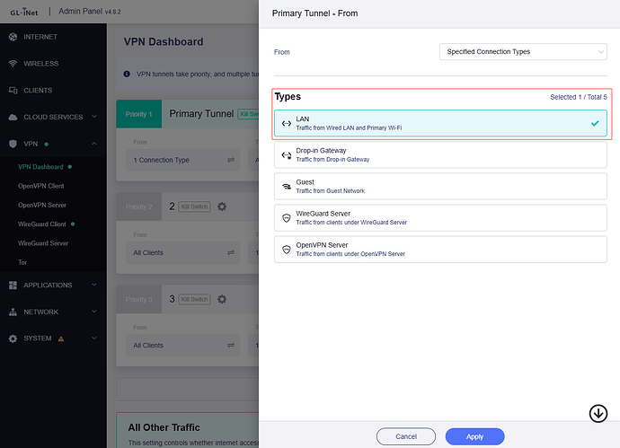The image size is (620, 448).
Task: Click the scroll-down arrow circle icon
Action: [x=598, y=413]
